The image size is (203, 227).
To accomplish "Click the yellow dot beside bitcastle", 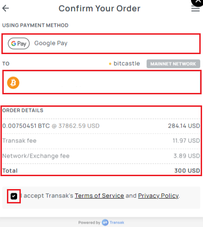I will tap(110, 64).
